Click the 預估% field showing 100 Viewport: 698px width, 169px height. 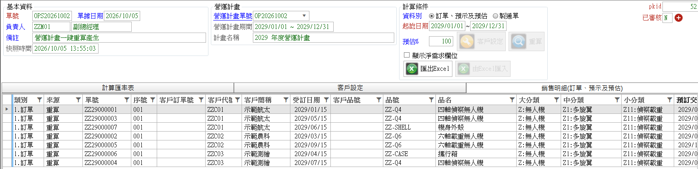click(x=441, y=41)
